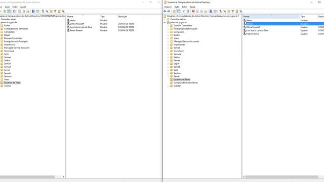Select ForeignSecurityPrincipals in servendesa tree
Viewport: 324px width, 182px height.
click(x=185, y=29)
